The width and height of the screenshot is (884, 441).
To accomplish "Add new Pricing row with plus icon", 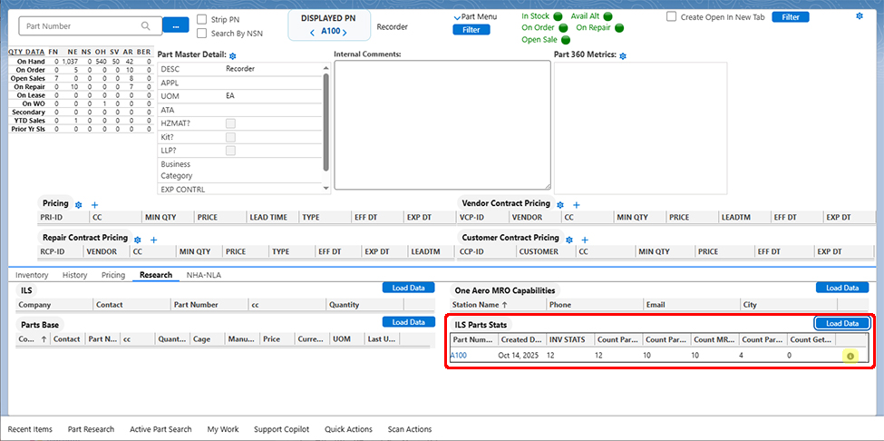I will (94, 205).
